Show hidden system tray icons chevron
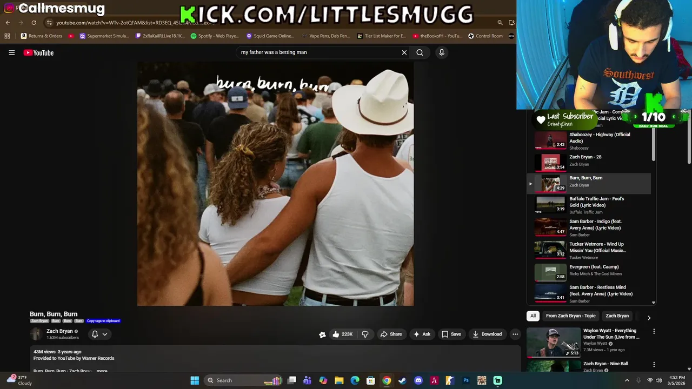692x389 pixels. coord(627,380)
